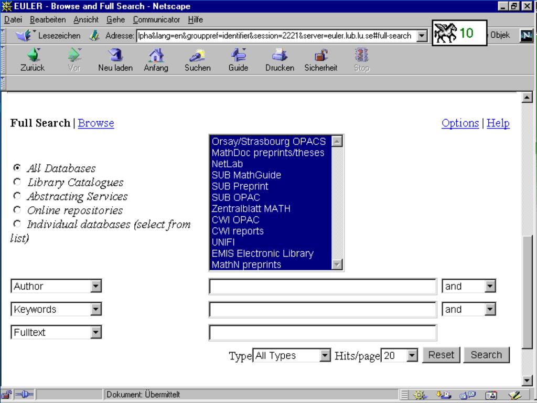Open the Fulltext field type dropdown
537x403 pixels.
[56, 332]
